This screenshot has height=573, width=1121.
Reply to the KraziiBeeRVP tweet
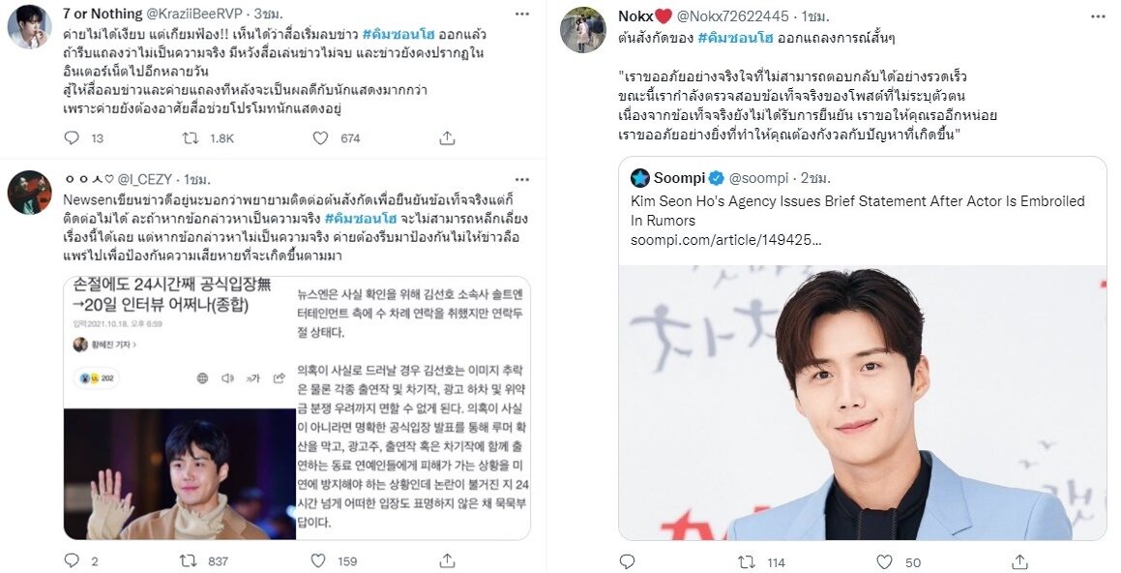point(73,138)
